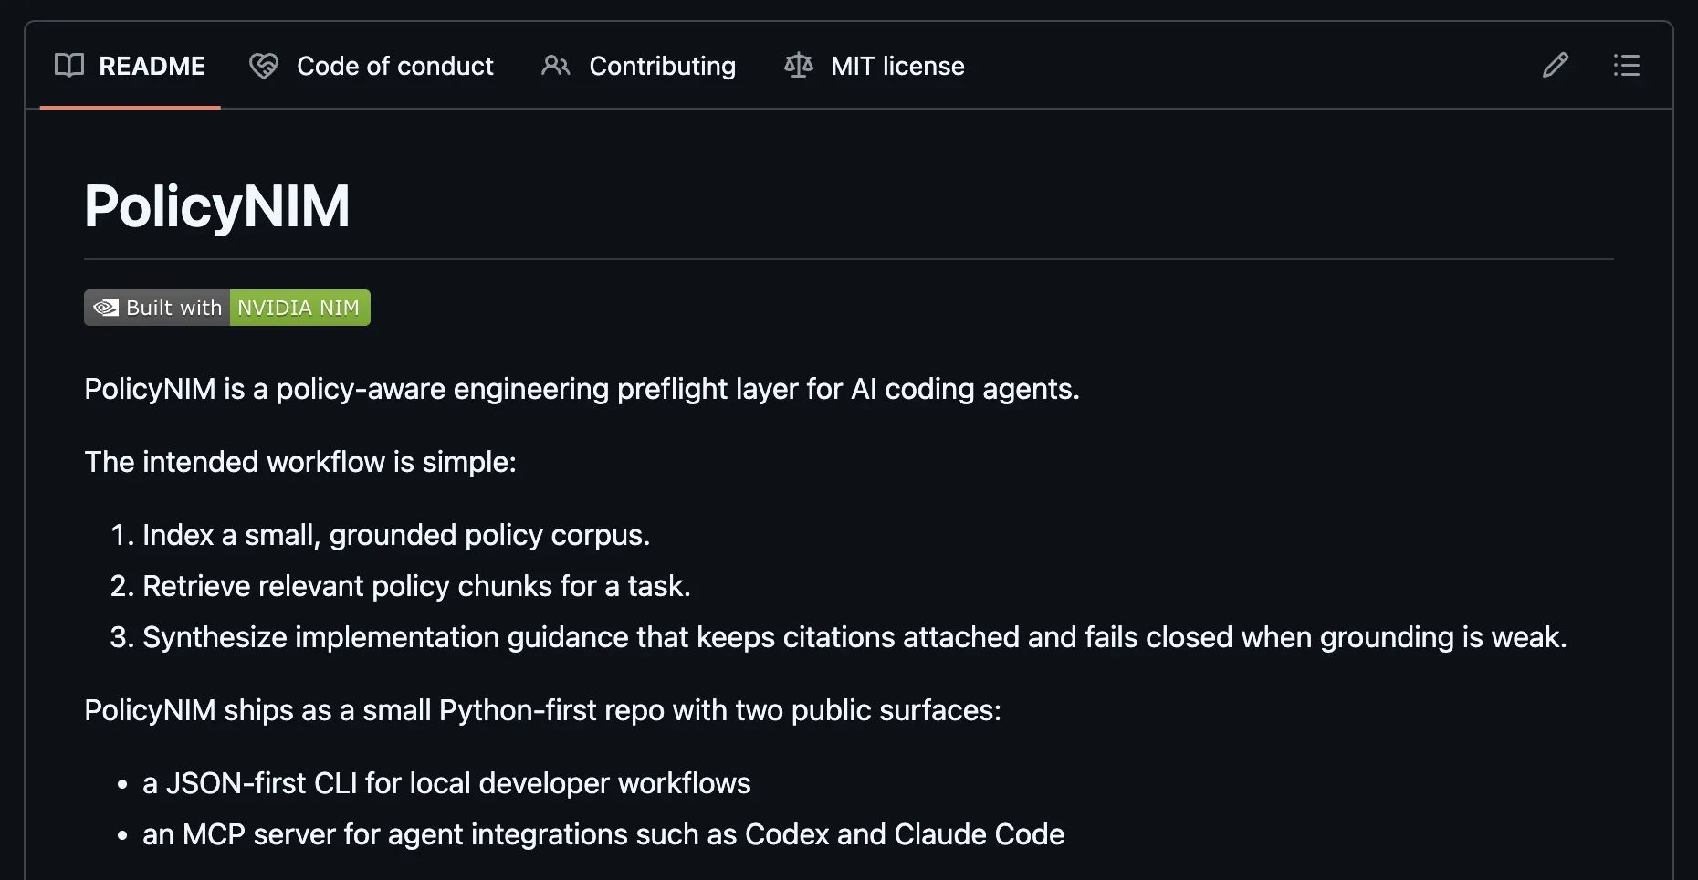Image resolution: width=1698 pixels, height=880 pixels.
Task: Click the balance scale icon for MIT license
Action: coord(799,66)
